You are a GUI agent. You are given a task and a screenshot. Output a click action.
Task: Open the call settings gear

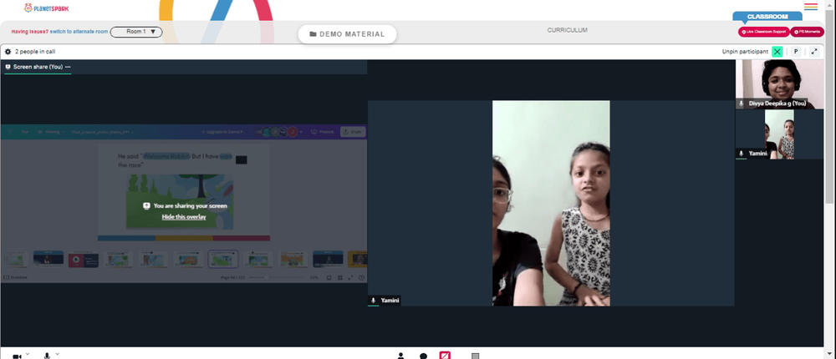click(x=8, y=52)
